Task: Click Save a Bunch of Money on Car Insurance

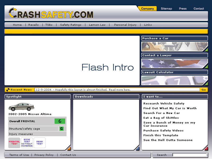Action: (x=169, y=124)
